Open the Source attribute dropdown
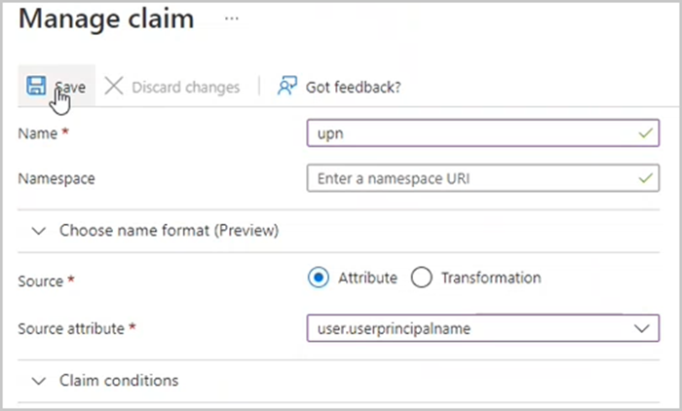Screen dimensions: 682x411 click(468, 328)
